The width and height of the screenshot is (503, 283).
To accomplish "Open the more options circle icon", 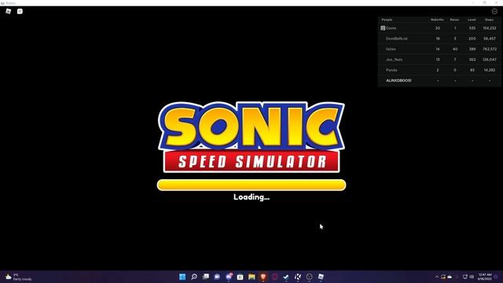I will (494, 11).
